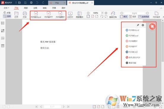
Task: Choose PDF转Excel in the floating panel
Action: (132, 36)
